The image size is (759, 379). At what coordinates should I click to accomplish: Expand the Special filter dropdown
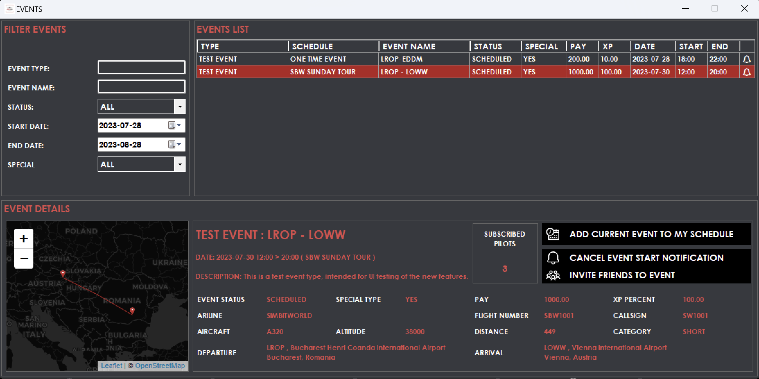tap(180, 164)
